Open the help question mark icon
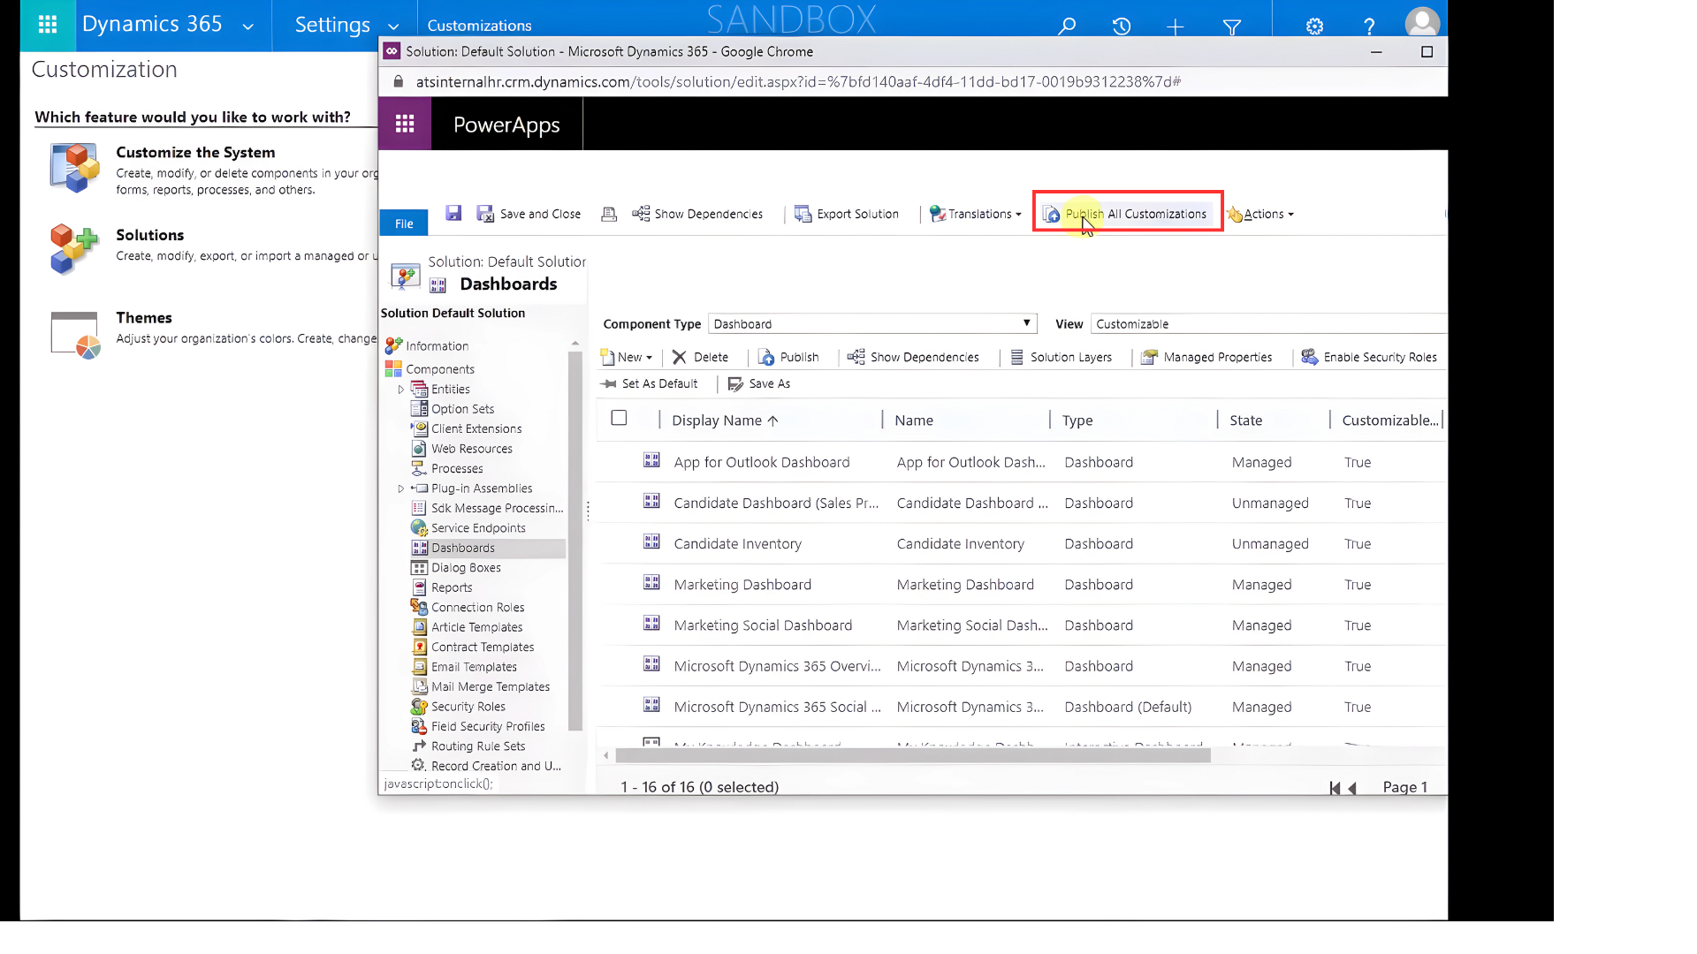The height and width of the screenshot is (954, 1697). pyautogui.click(x=1369, y=26)
